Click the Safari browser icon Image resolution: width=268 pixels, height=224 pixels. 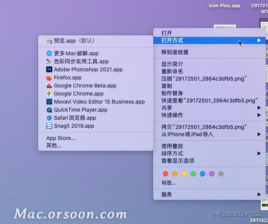(49, 118)
